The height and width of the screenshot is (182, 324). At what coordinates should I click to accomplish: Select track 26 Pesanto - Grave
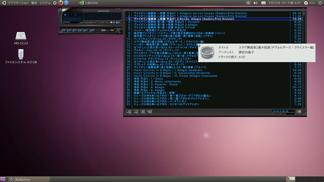(x=214, y=85)
